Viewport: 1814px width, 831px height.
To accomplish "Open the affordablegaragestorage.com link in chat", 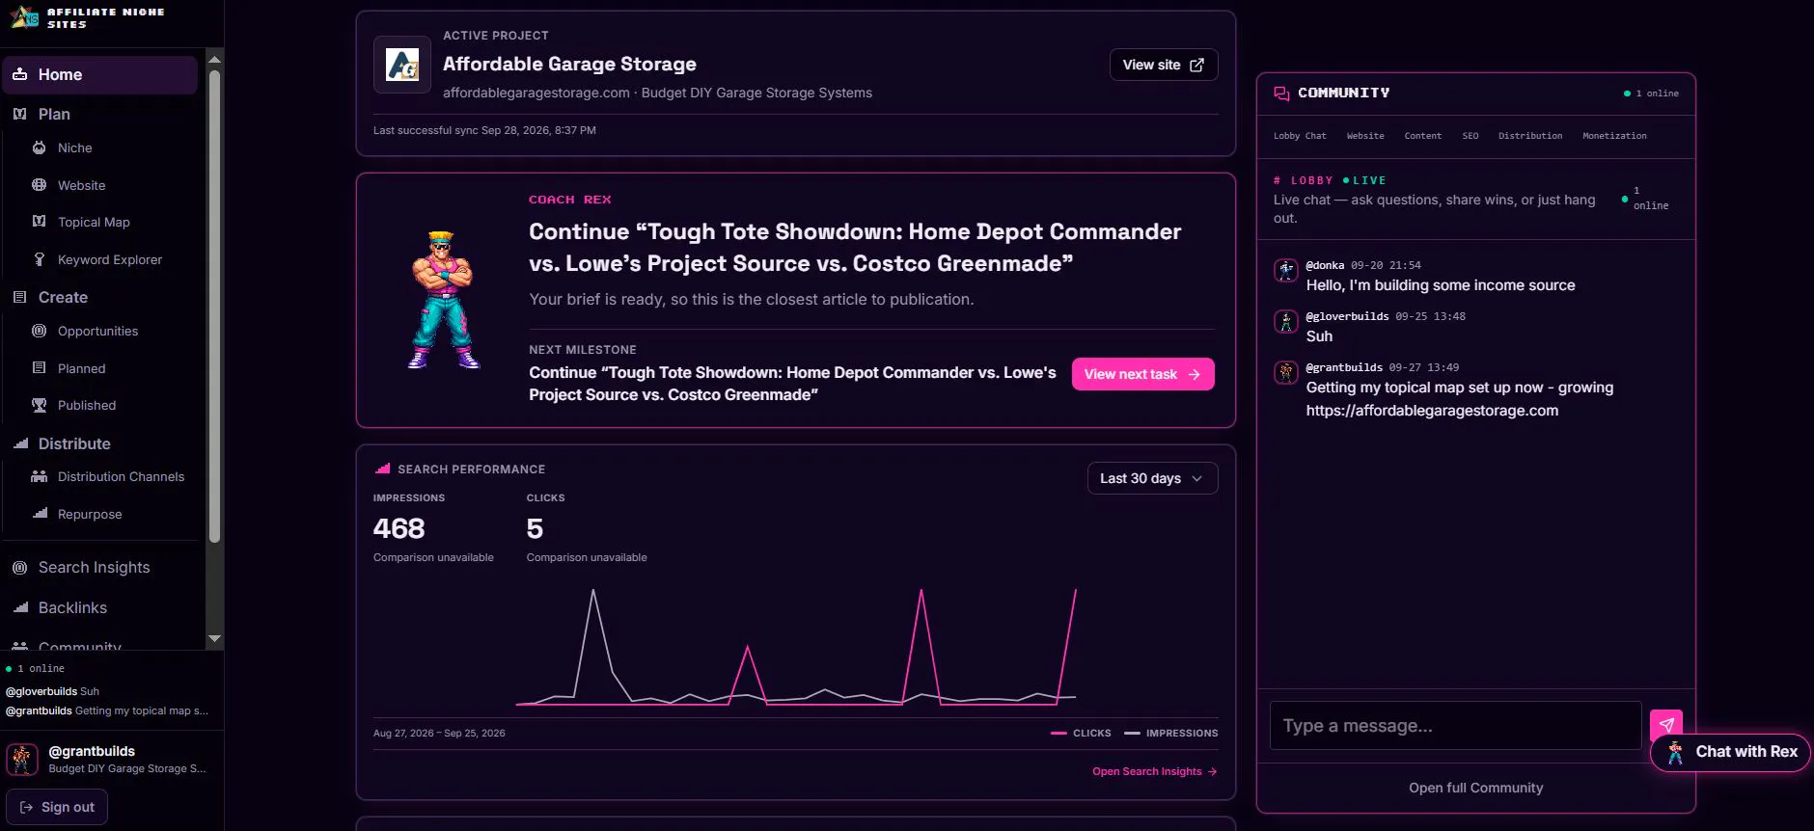I will [x=1432, y=411].
